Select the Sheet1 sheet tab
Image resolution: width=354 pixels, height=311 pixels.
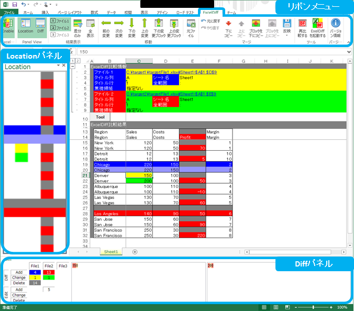pos(111,252)
